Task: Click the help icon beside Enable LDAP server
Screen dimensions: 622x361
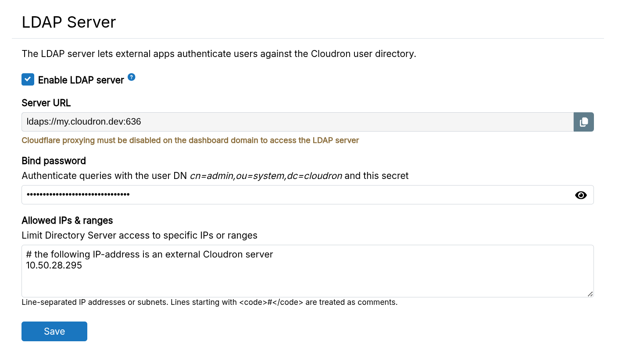Action: pyautogui.click(x=132, y=77)
